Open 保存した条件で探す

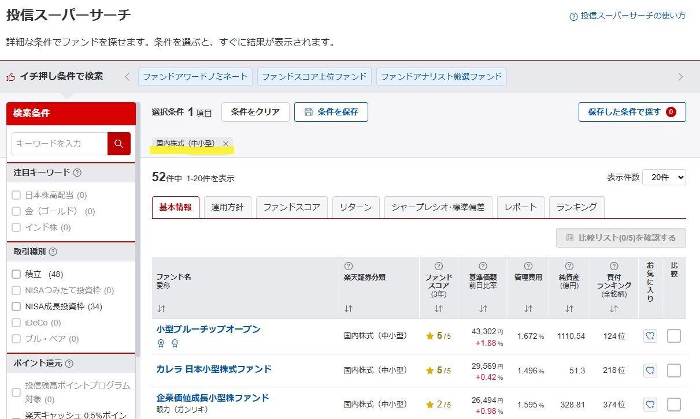[x=632, y=112]
